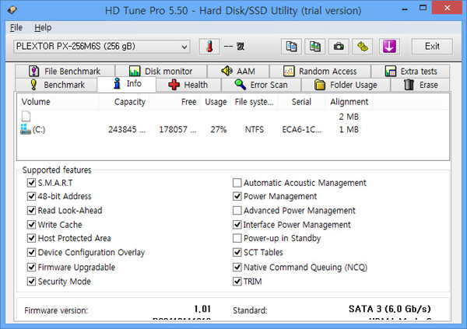Toggle the S.M.A.R.T checkbox

[x=31, y=183]
